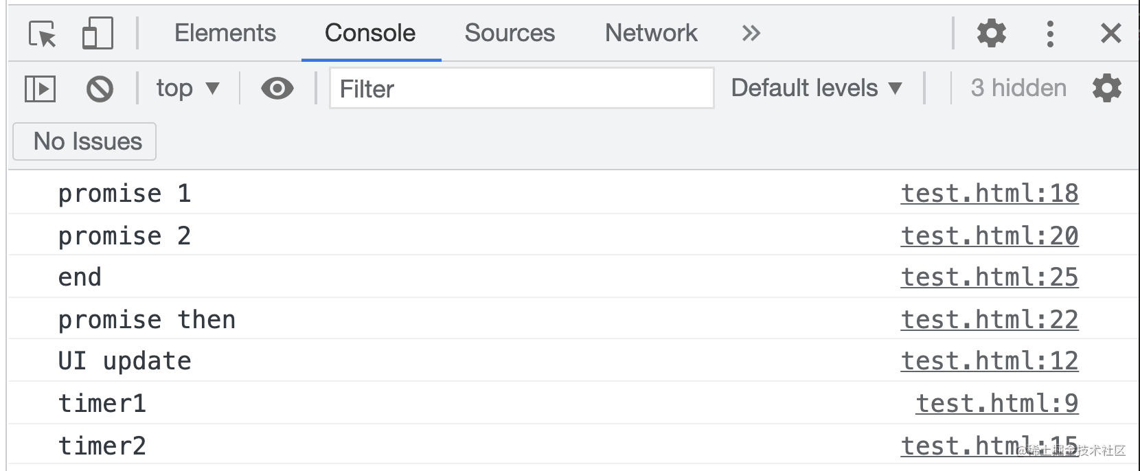This screenshot has height=471, width=1140.
Task: Open DevTools settings gear in top bar
Action: tap(991, 33)
